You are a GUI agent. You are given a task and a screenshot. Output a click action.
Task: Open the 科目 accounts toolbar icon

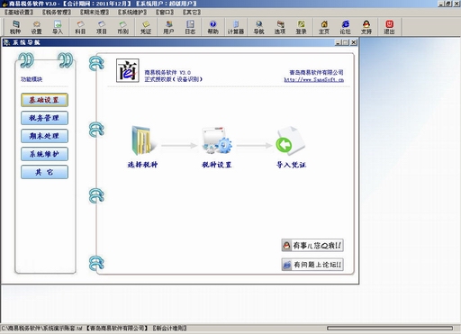[80, 27]
